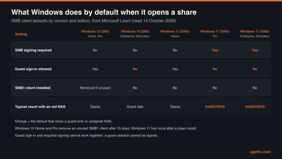Select the 'Windows 11 24H2+ Home' column header
The image size is (282, 159).
coord(175,34)
